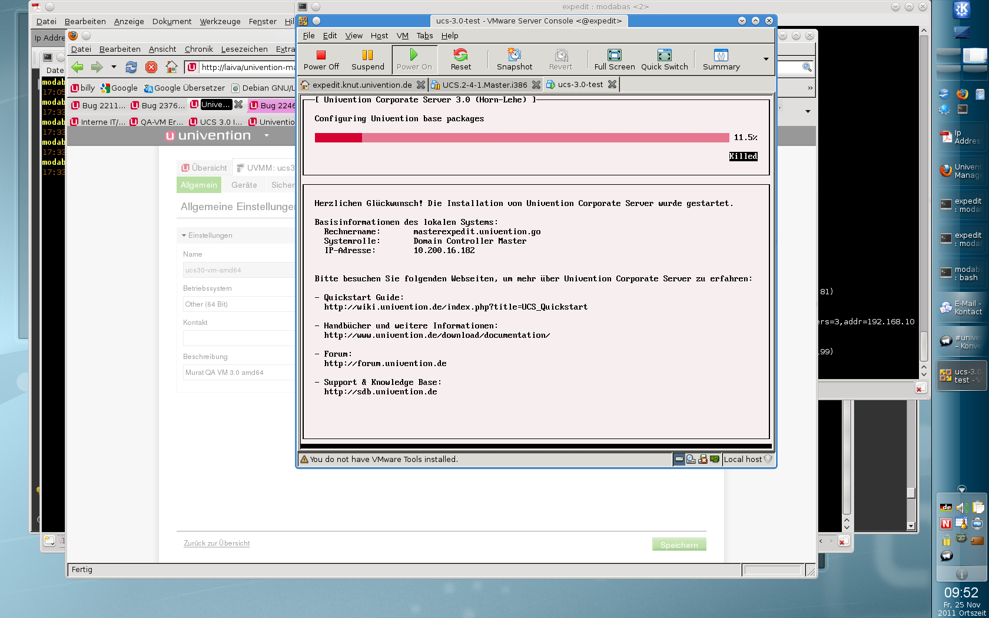
Task: Click the Speichern button
Action: click(679, 545)
